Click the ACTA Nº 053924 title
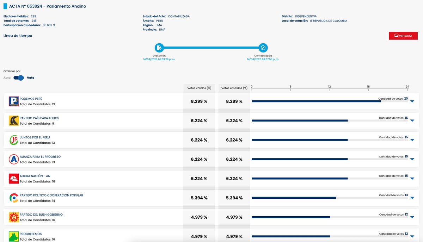This screenshot has width=423, height=242. [48, 6]
